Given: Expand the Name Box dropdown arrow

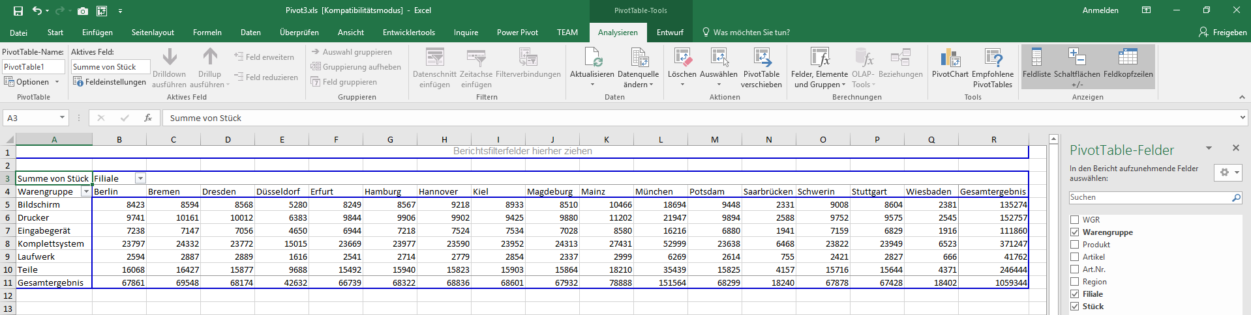Looking at the screenshot, I should (x=63, y=118).
